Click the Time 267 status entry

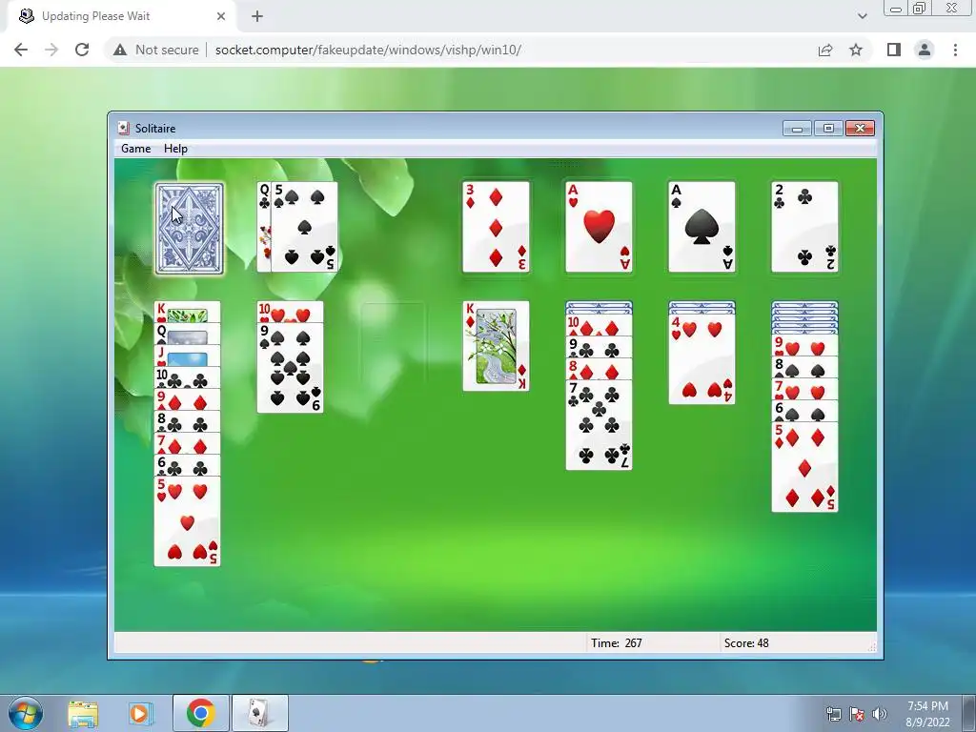tap(617, 643)
